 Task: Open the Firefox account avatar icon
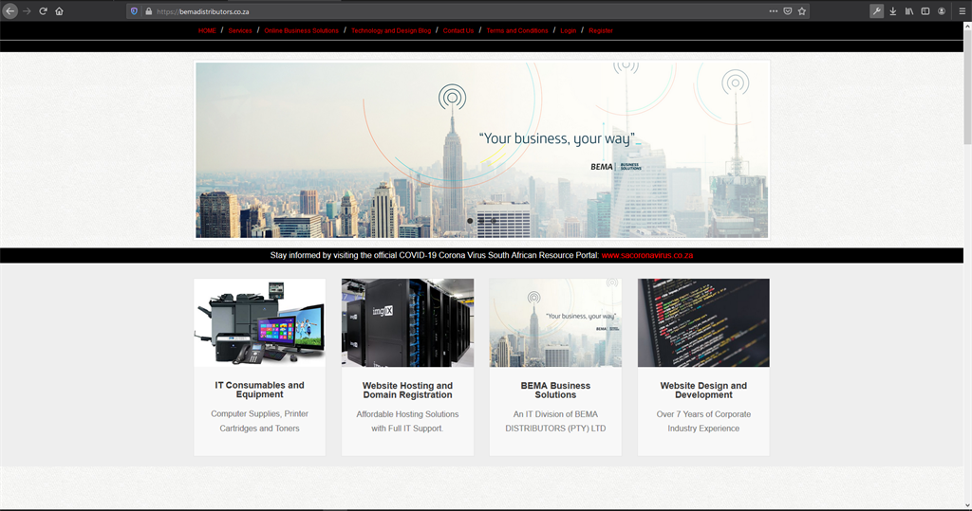coord(941,11)
